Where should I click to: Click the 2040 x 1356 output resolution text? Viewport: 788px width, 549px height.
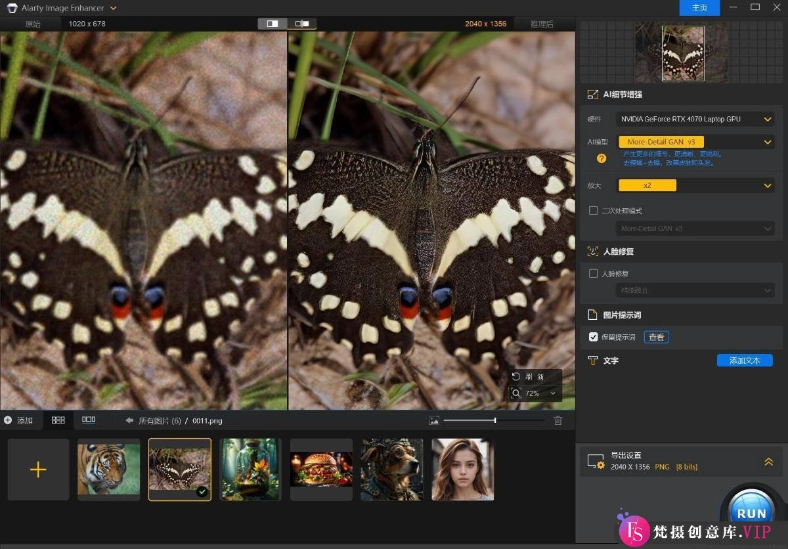pos(486,24)
